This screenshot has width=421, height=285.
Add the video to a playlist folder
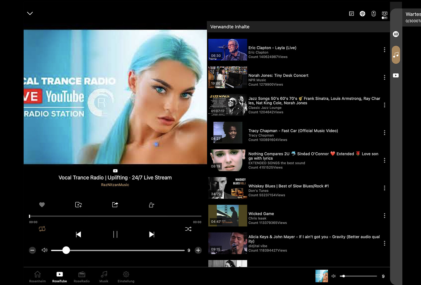tap(78, 205)
